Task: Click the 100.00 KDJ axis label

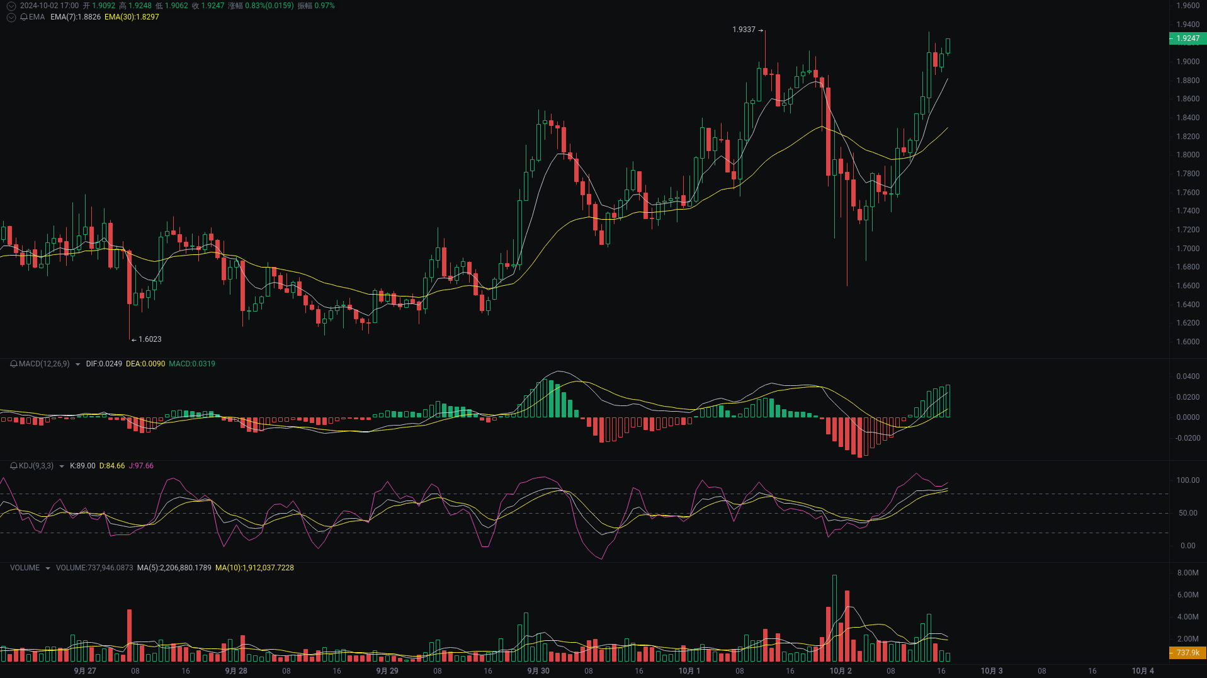Action: [1188, 480]
